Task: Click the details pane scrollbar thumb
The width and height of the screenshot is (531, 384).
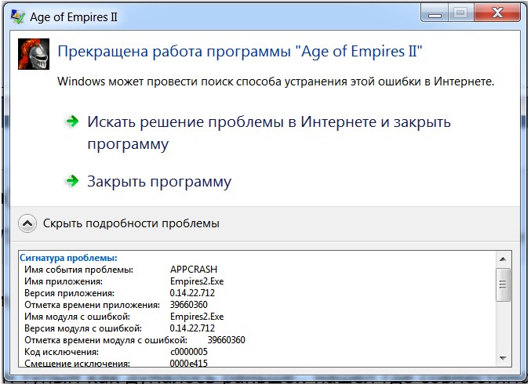Action: [503, 284]
